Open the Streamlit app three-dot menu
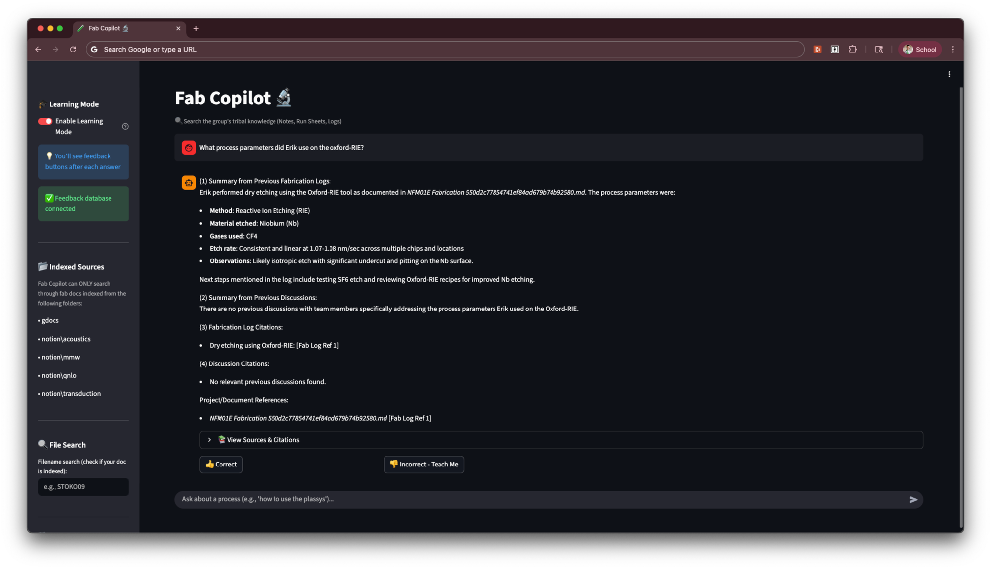This screenshot has width=991, height=569. click(949, 74)
